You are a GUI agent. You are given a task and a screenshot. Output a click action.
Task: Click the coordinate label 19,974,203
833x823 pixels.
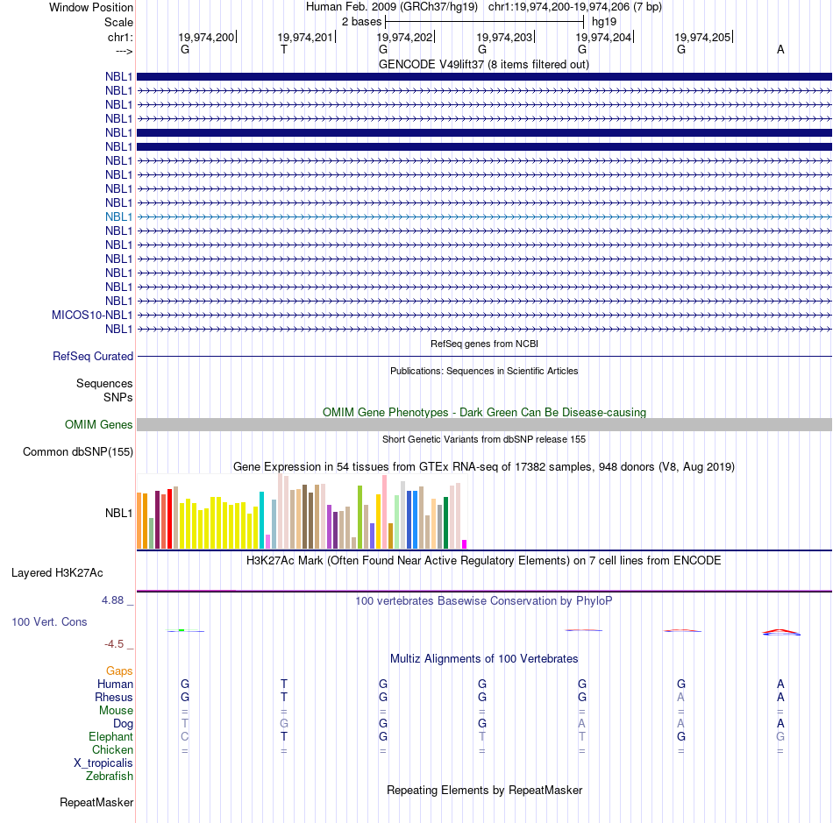click(x=504, y=37)
